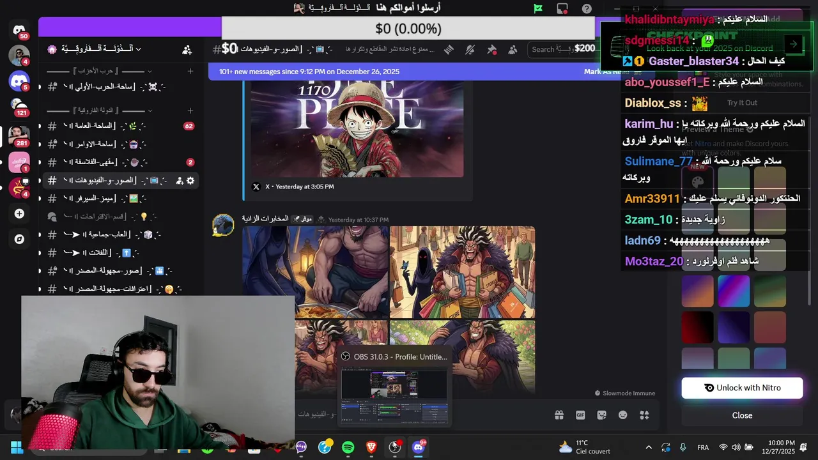Screen dimensions: 818x460
Task: Open channel صور-مجهولة-المصدر
Action: (x=121, y=271)
